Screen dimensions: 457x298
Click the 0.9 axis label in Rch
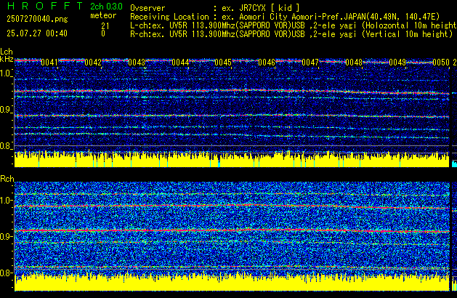(6, 236)
